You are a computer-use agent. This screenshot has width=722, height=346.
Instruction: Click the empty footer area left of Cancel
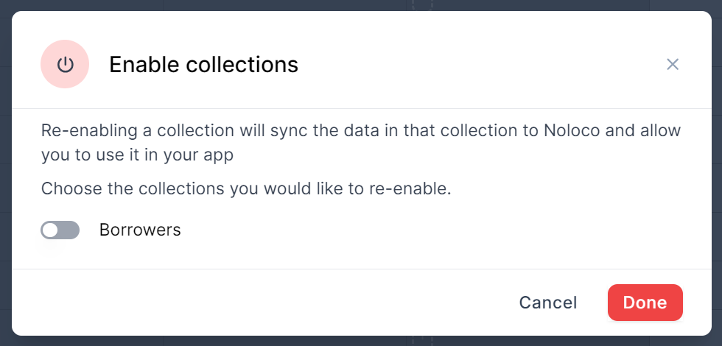[x=258, y=303]
